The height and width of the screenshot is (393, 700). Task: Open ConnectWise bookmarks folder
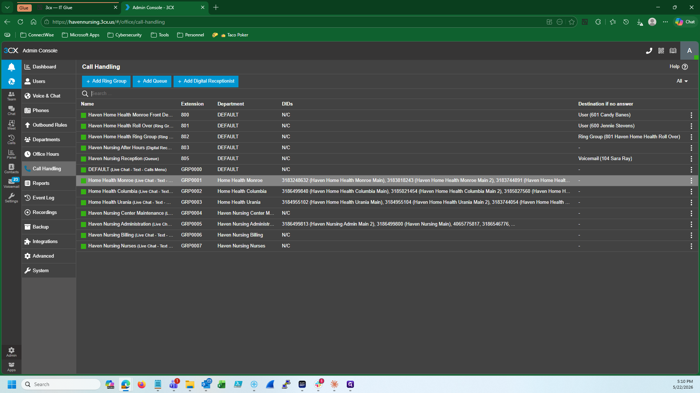[37, 35]
